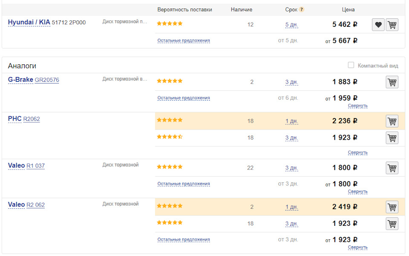Open the PHC R2062 part number link
409x256 pixels.
point(32,119)
